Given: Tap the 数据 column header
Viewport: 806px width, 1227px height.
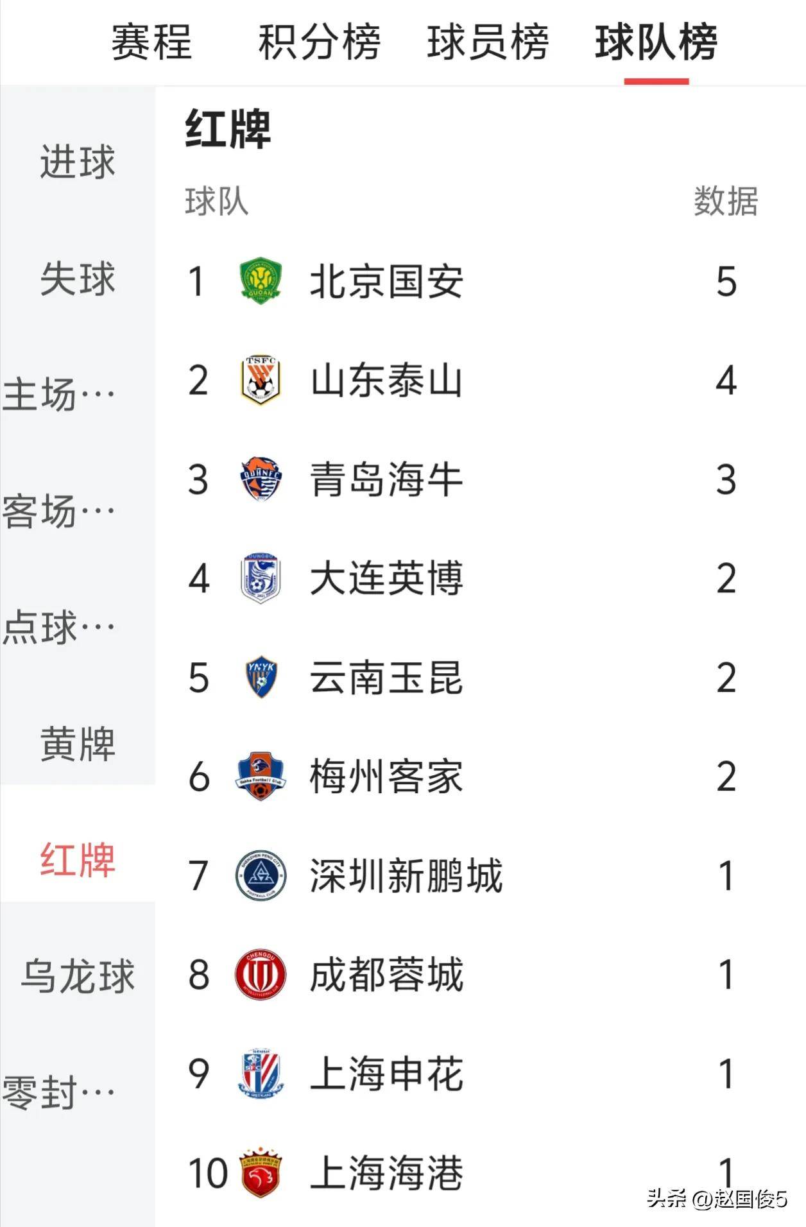Looking at the screenshot, I should tap(726, 202).
